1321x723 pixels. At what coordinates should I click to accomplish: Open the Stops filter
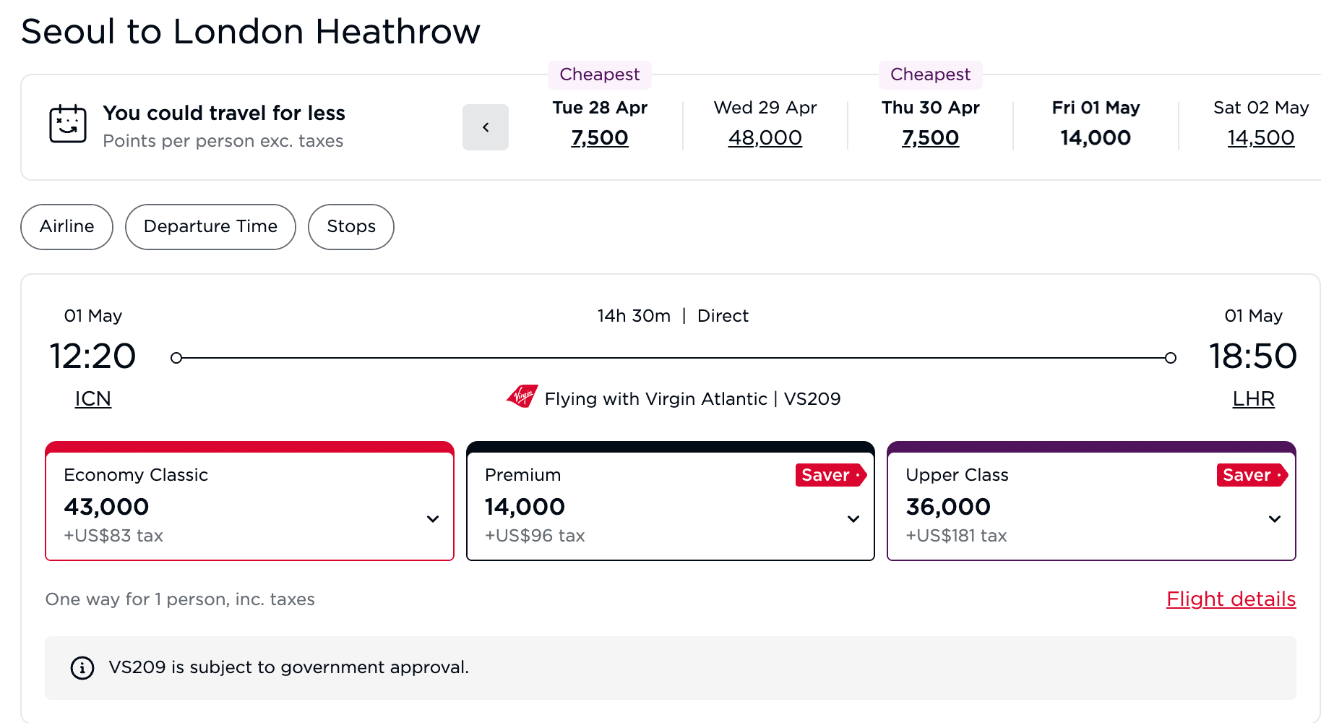(x=351, y=227)
